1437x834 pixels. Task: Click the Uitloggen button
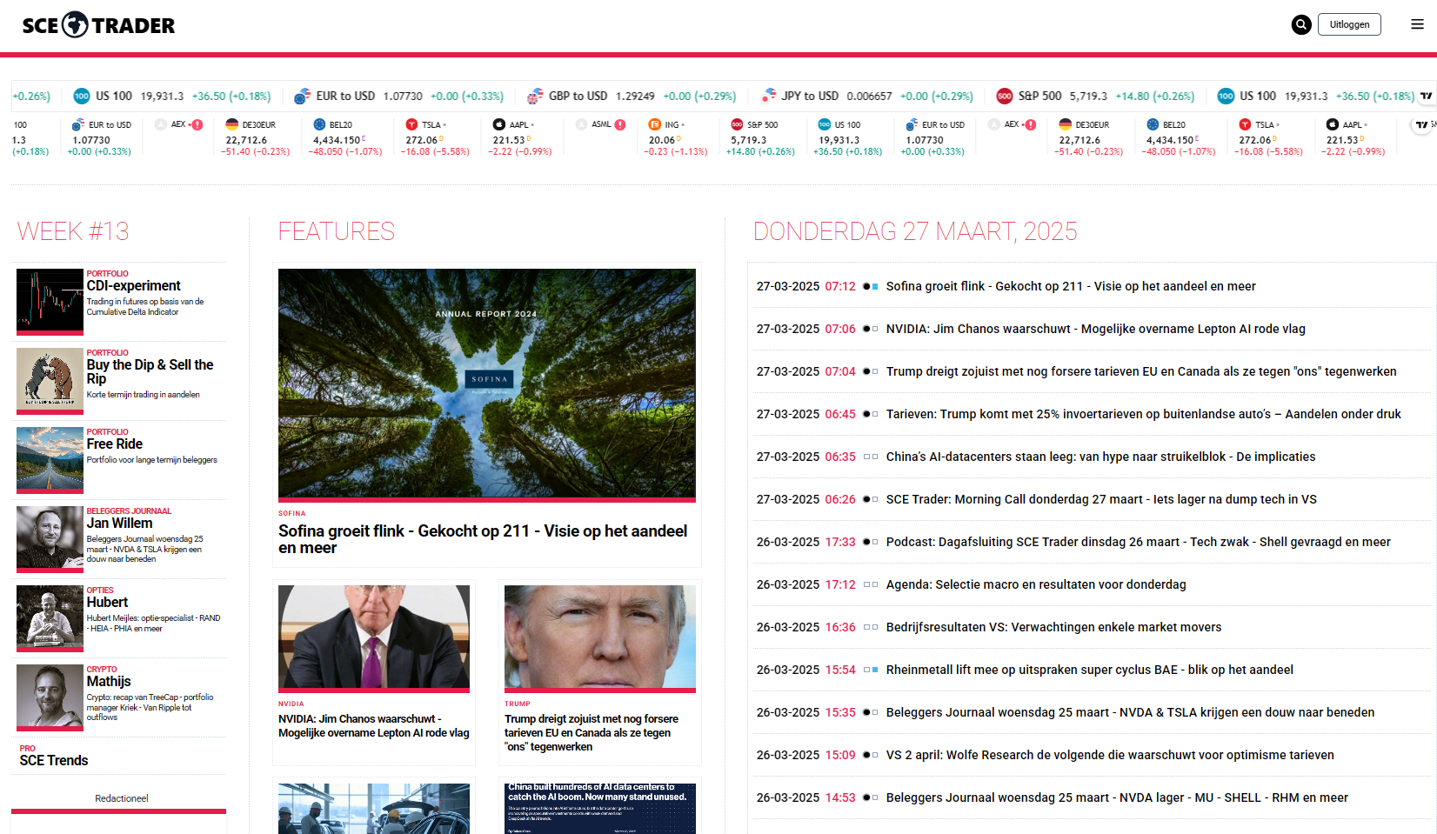[1349, 24]
